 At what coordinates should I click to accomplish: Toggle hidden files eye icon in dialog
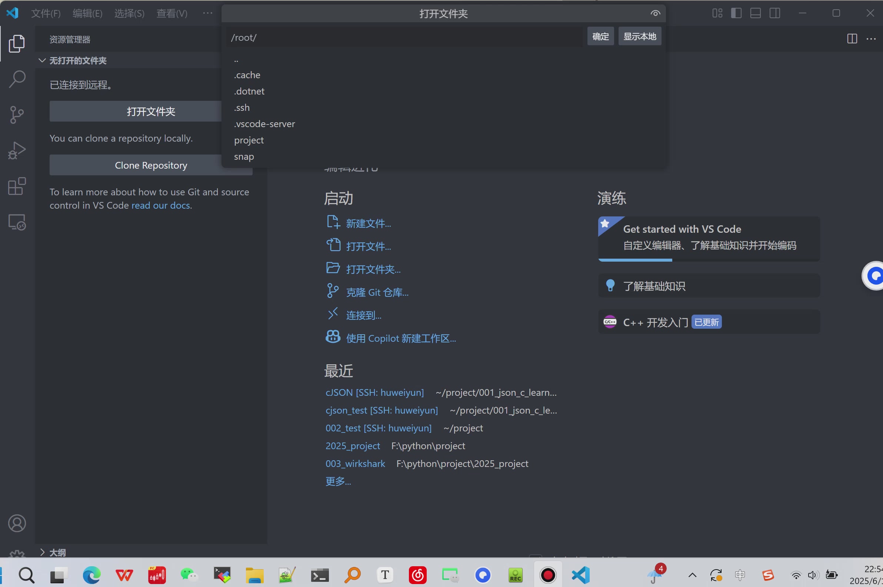655,13
